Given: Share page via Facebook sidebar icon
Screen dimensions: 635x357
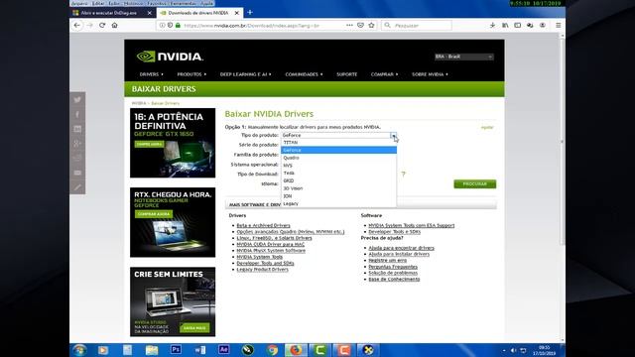Looking at the screenshot, I should [x=77, y=115].
